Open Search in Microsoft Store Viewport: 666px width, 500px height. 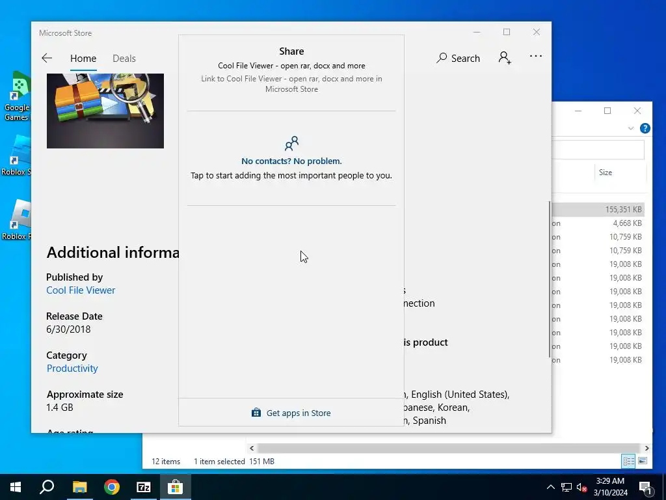click(x=459, y=58)
